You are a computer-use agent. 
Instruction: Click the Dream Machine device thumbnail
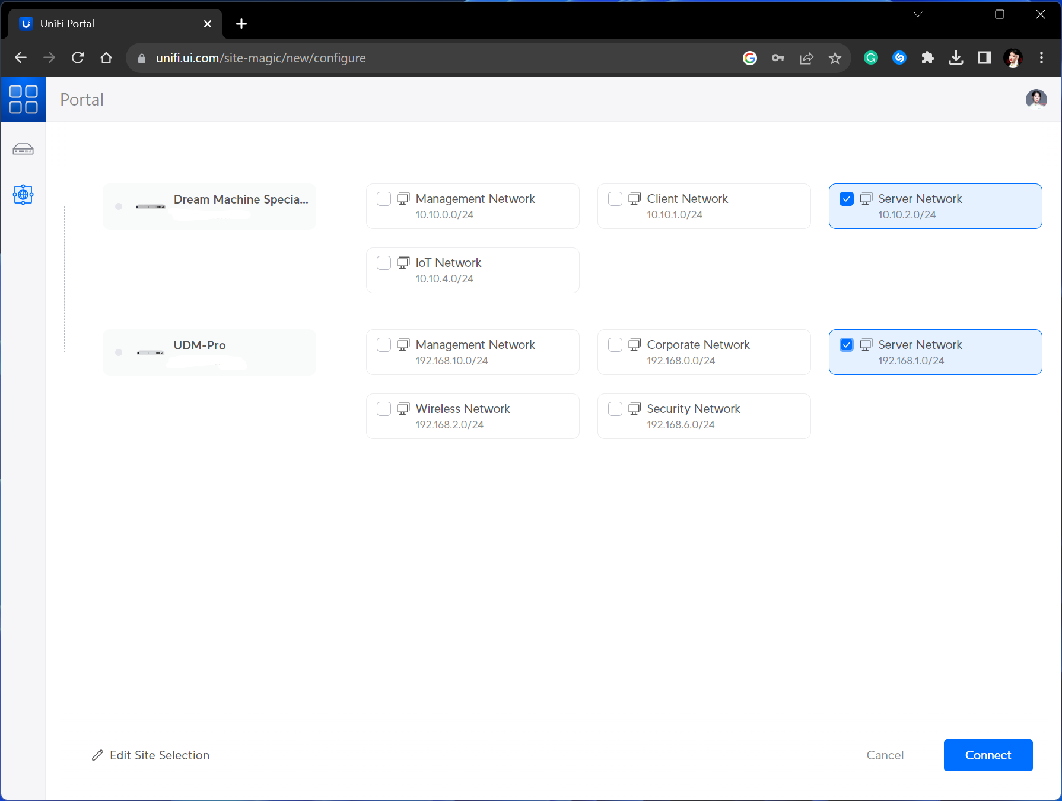coord(150,206)
